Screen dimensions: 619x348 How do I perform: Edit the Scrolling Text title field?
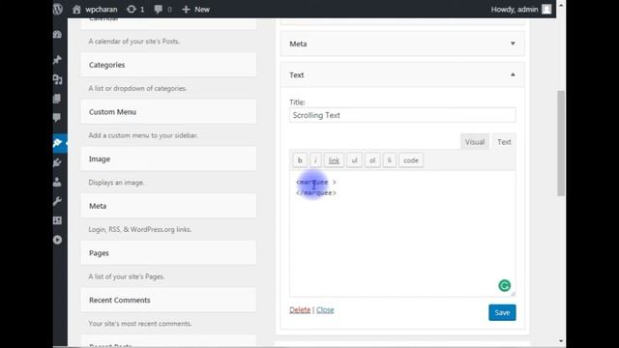402,115
